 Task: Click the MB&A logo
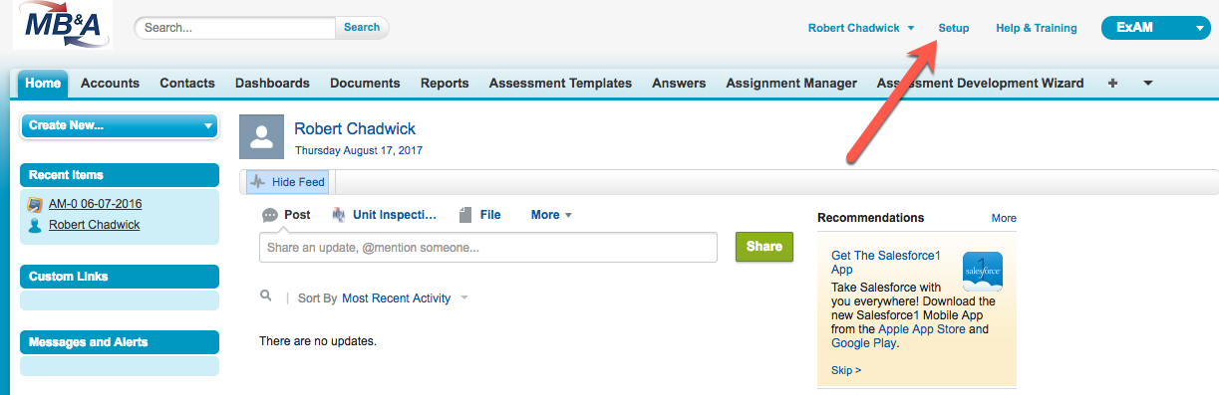[62, 25]
